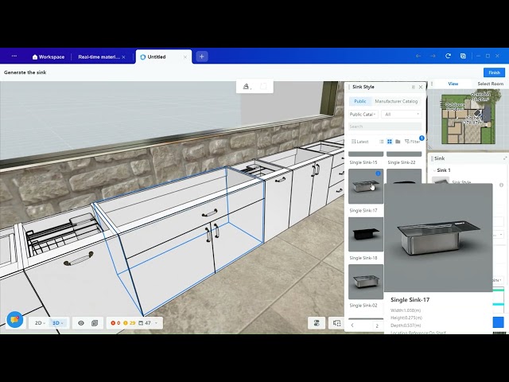Close the Sink Style panel
Screen dimensions: 509x382
(x=421, y=87)
